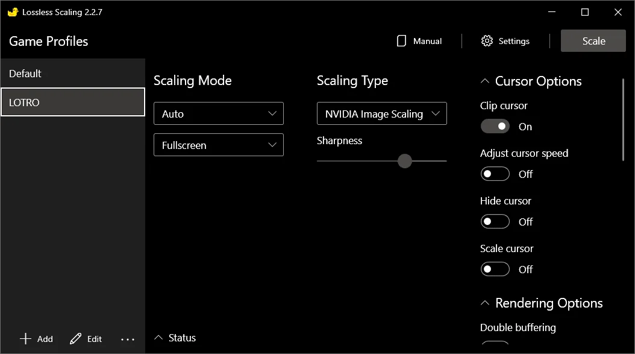Click the Settings gear icon
This screenshot has width=635, height=354.
pos(487,41)
